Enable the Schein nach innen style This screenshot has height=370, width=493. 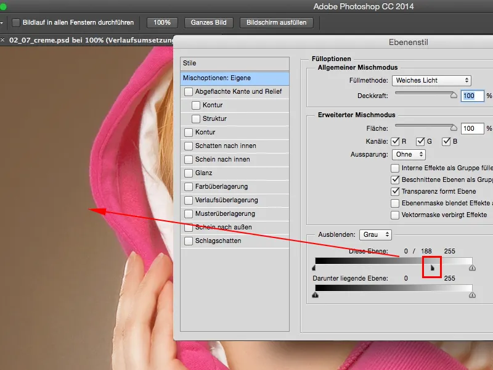click(x=189, y=159)
